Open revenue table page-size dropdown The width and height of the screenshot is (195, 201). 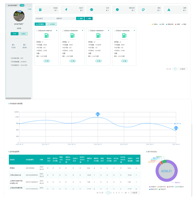click(134, 193)
